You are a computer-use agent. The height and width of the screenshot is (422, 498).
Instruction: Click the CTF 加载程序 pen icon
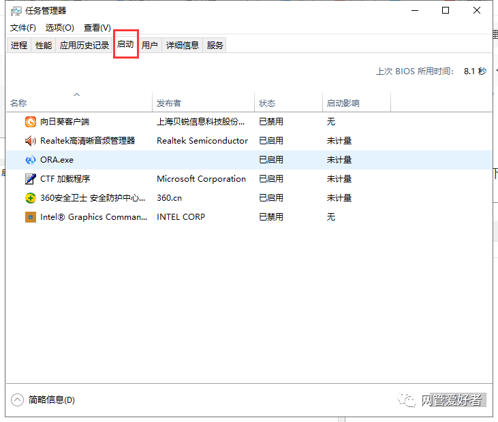(x=31, y=179)
